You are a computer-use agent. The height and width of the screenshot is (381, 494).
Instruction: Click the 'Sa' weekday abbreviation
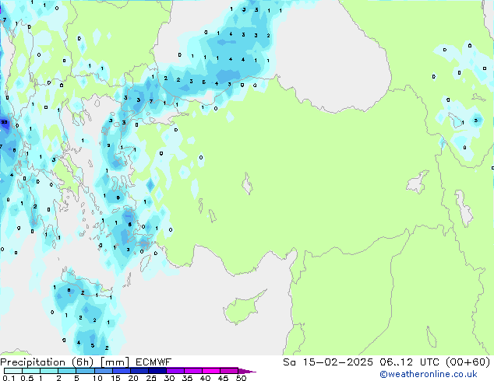289,362
